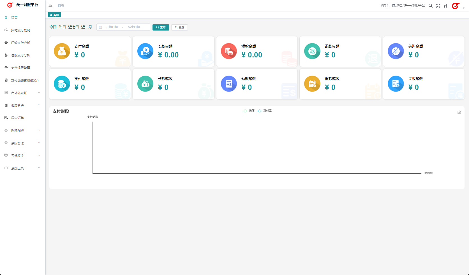Image resolution: width=469 pixels, height=275 pixels.
Task: Select the 近七日 date filter
Action: (73, 27)
